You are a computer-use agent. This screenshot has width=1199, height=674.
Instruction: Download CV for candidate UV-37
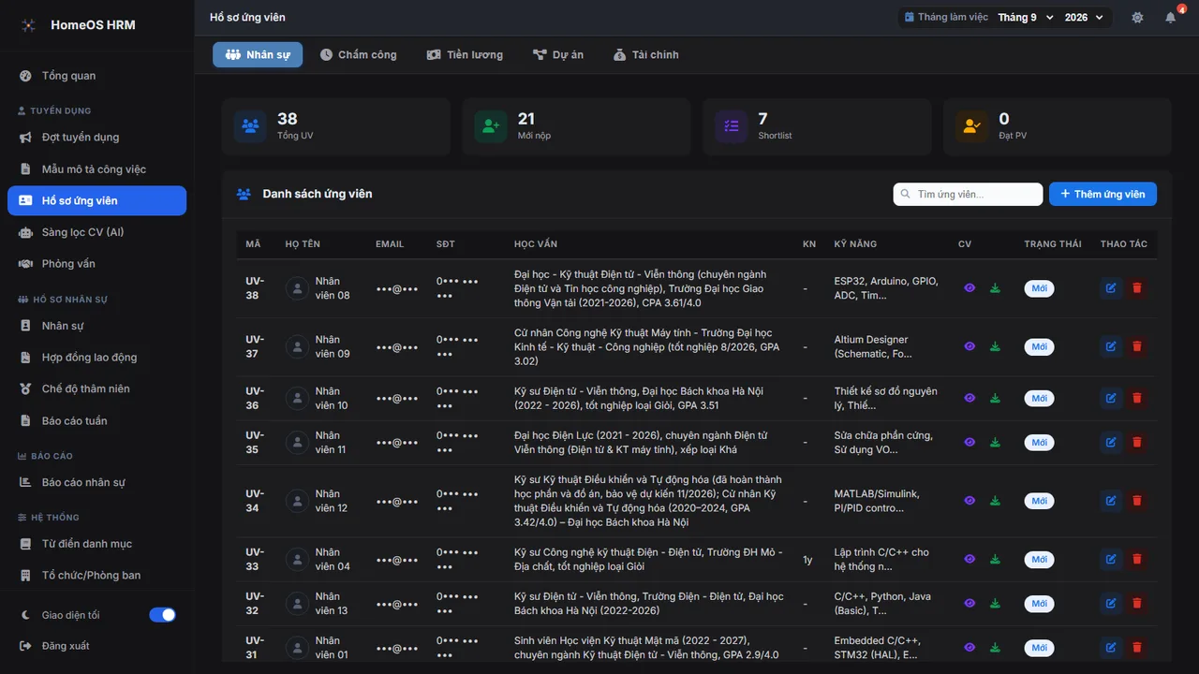[x=995, y=347]
